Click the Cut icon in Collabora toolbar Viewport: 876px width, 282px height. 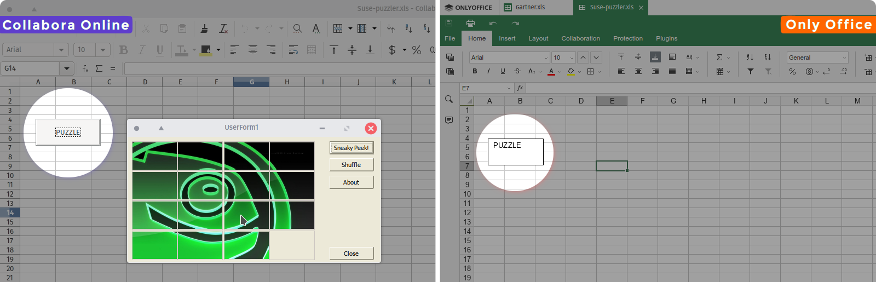[x=146, y=28]
